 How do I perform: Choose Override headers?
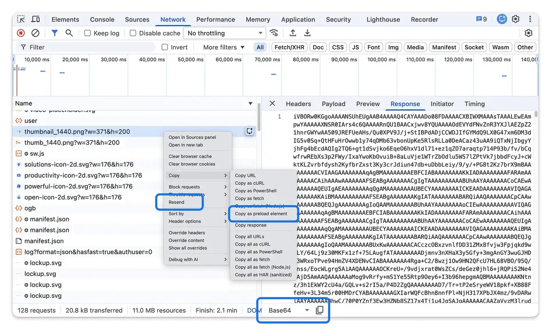(x=187, y=233)
